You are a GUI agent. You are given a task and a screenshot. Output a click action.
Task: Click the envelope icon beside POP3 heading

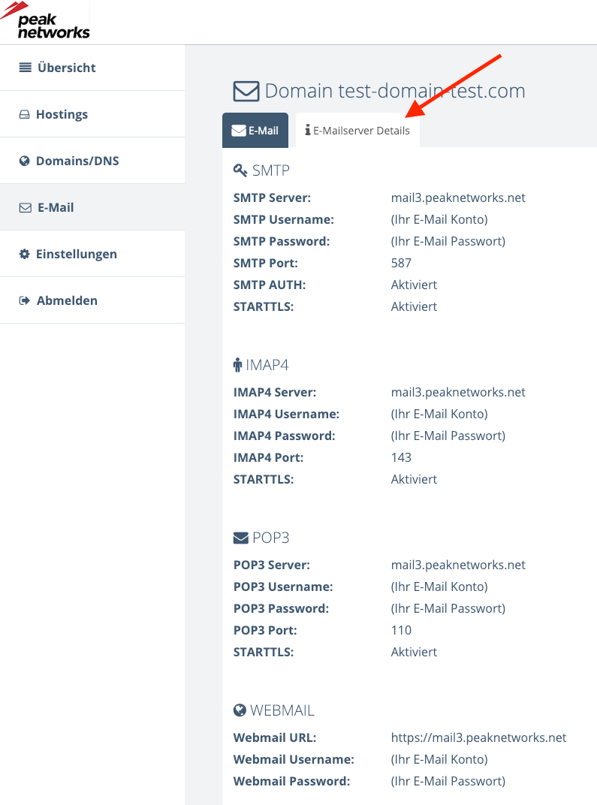coord(241,537)
